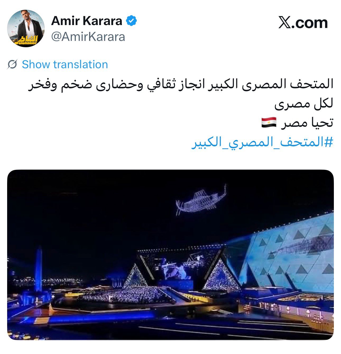Click the X.com logo
Image resolution: width=341 pixels, height=354 pixels.
pyautogui.click(x=303, y=23)
